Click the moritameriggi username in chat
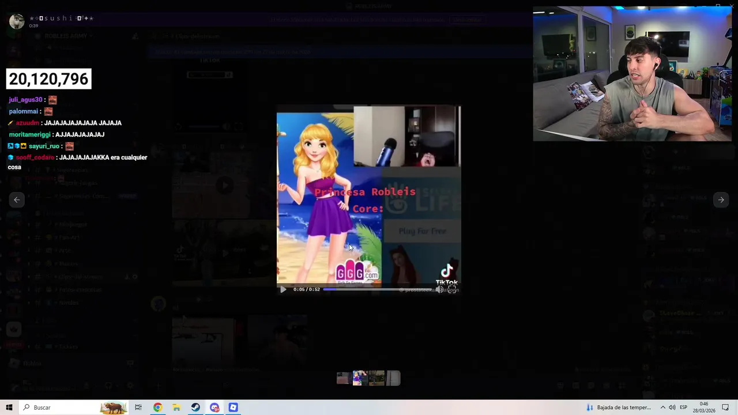738x415 pixels. point(30,134)
